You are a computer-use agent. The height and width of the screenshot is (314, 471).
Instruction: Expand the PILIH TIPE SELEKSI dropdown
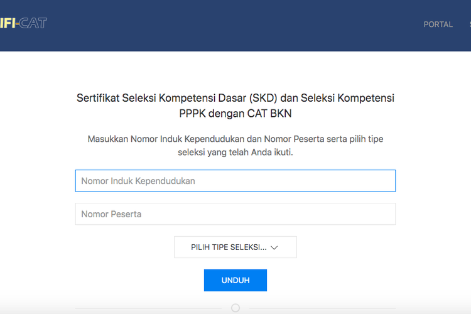[x=235, y=247]
